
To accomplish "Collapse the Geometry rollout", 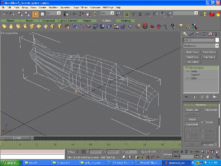I will tap(201, 105).
